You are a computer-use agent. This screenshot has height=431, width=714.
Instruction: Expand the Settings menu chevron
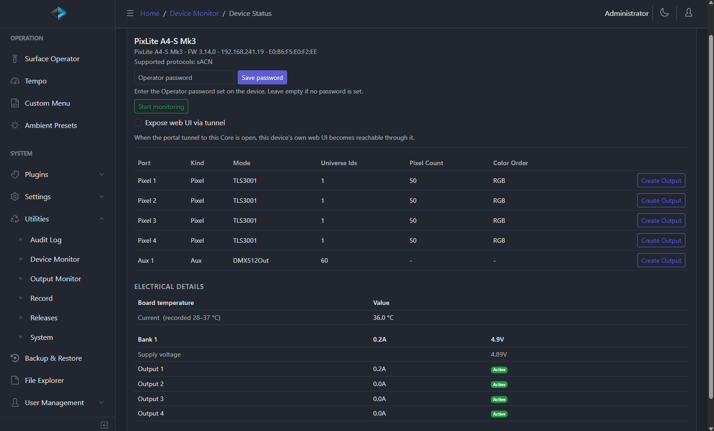(102, 196)
